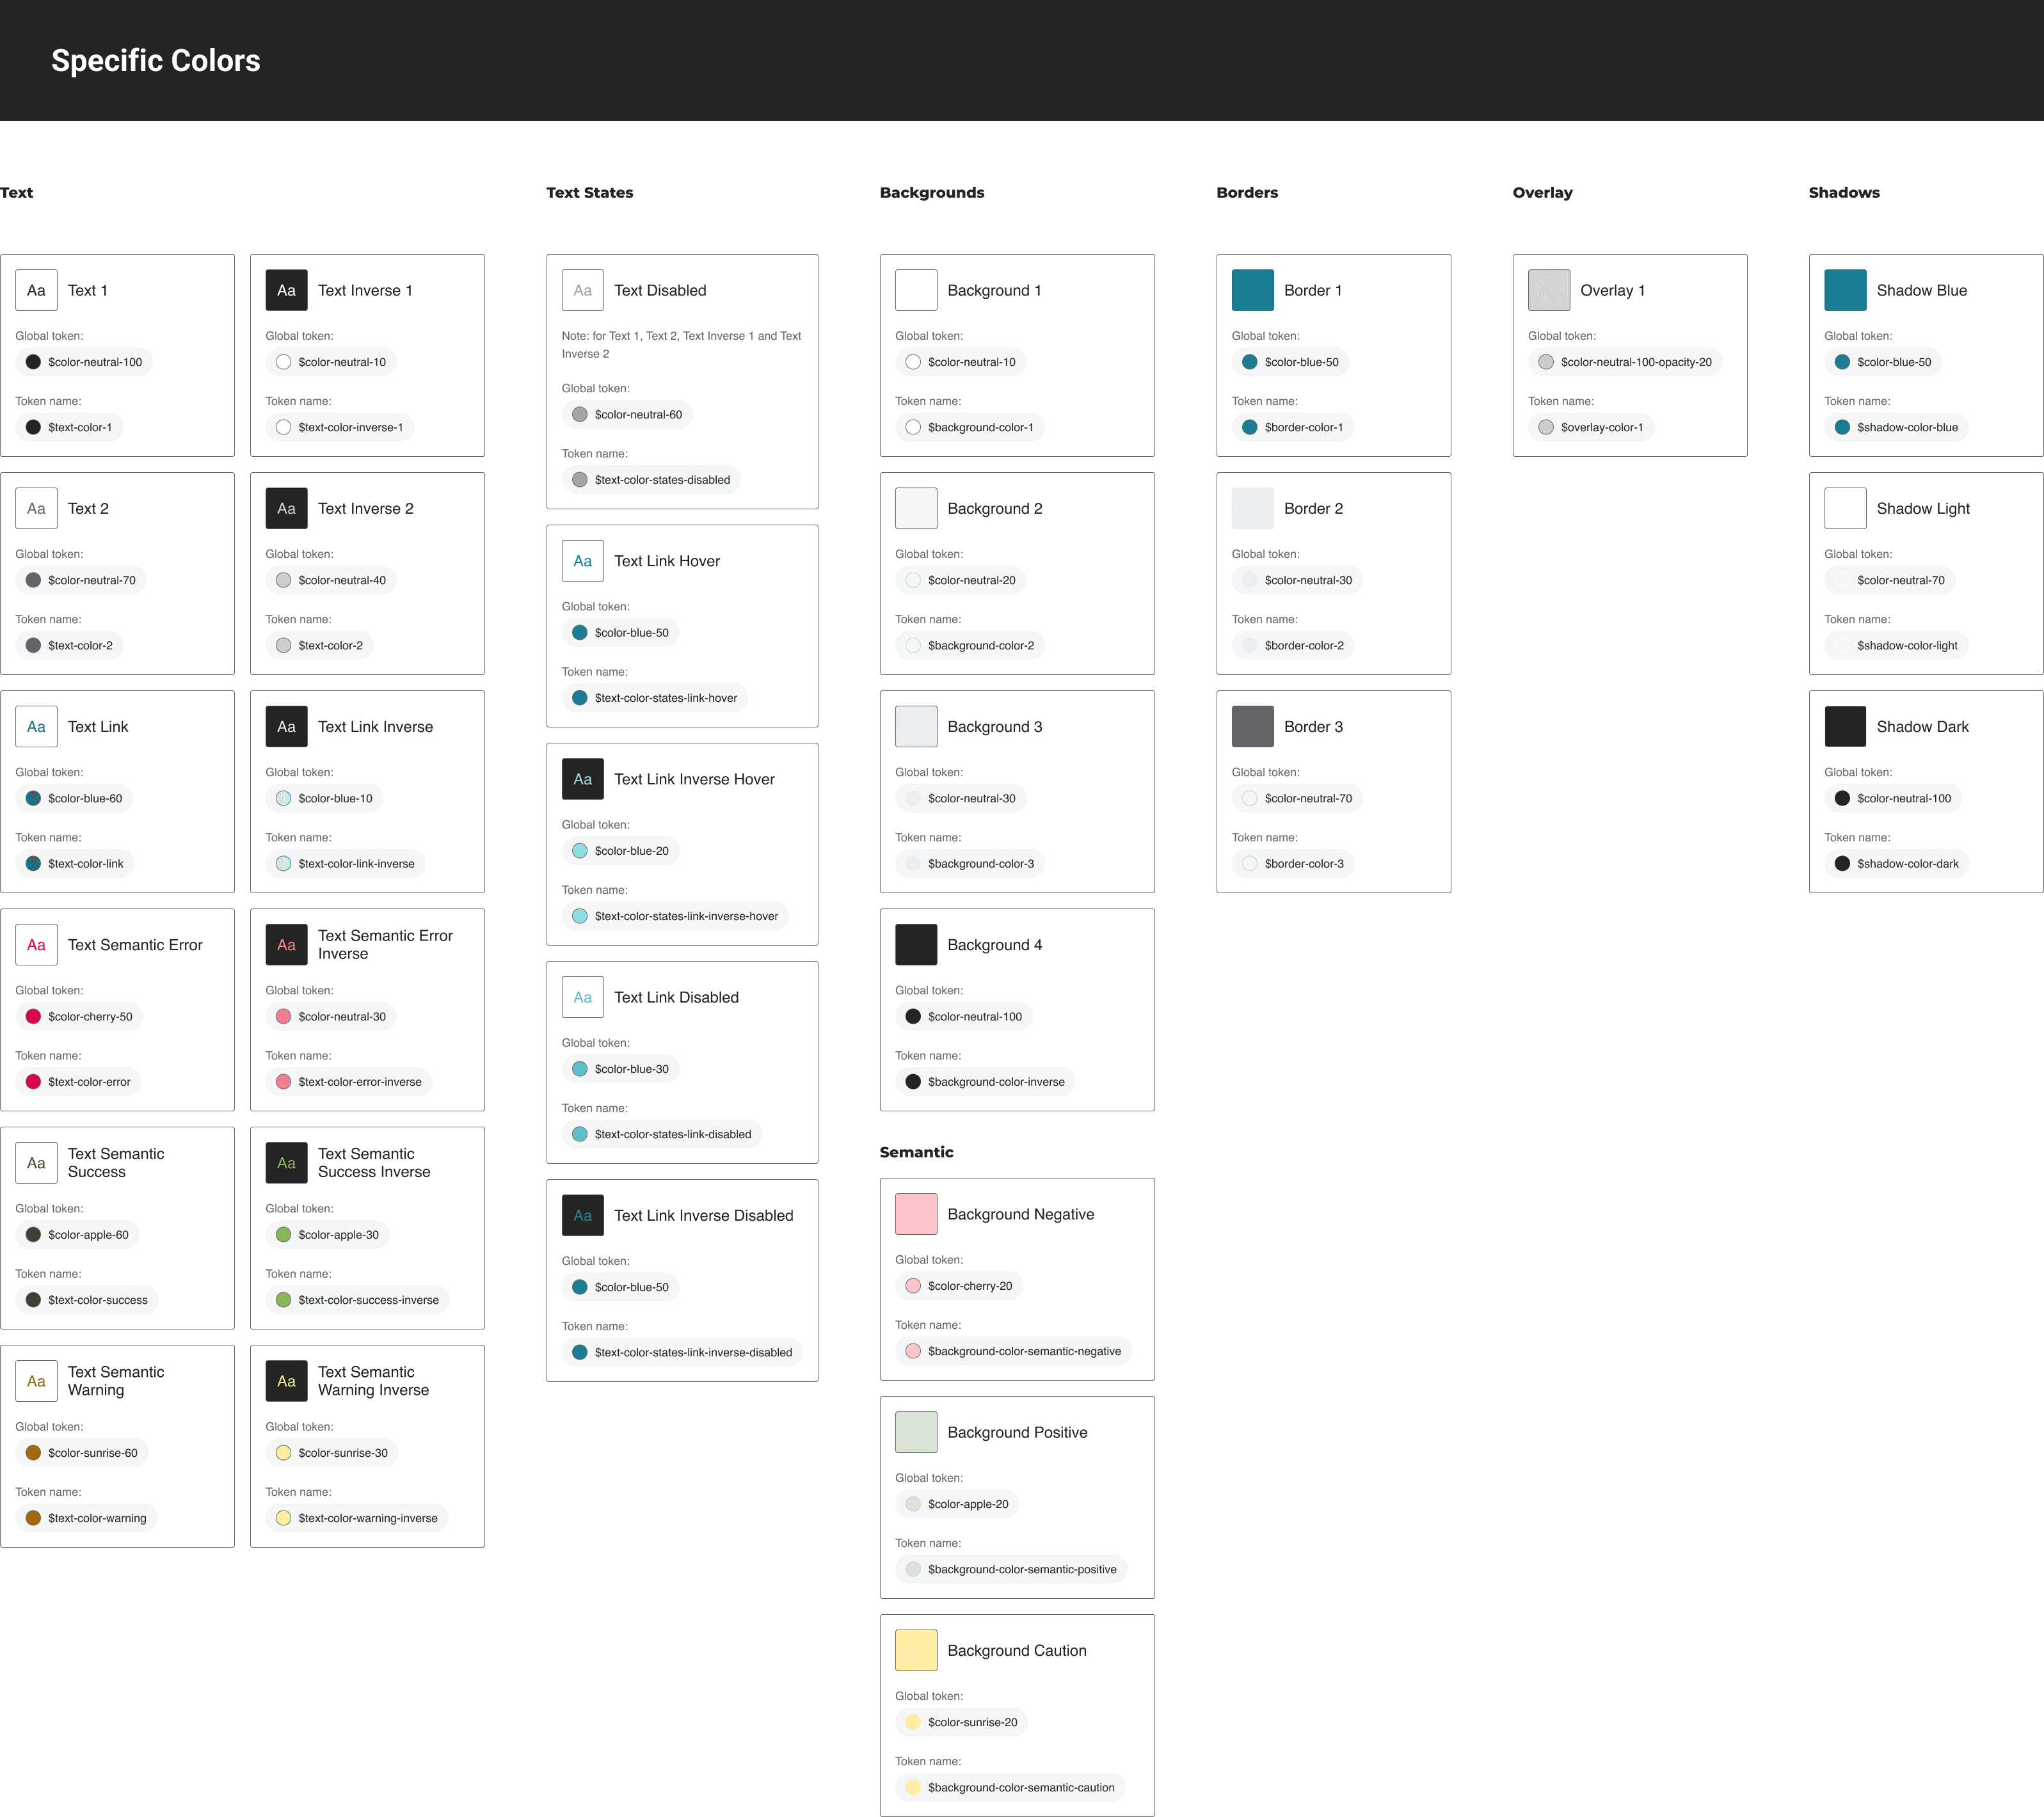This screenshot has height=1817, width=2044.
Task: Click the Aa sample of Text 1
Action: point(36,290)
